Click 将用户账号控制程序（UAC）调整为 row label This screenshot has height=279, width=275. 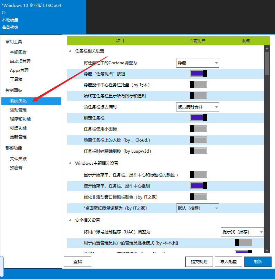pos(117,232)
